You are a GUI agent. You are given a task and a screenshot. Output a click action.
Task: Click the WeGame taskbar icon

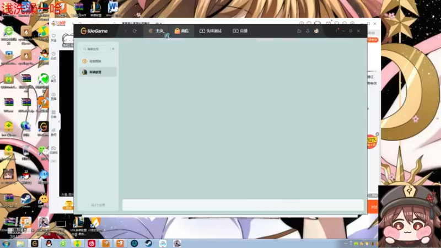click(35, 244)
